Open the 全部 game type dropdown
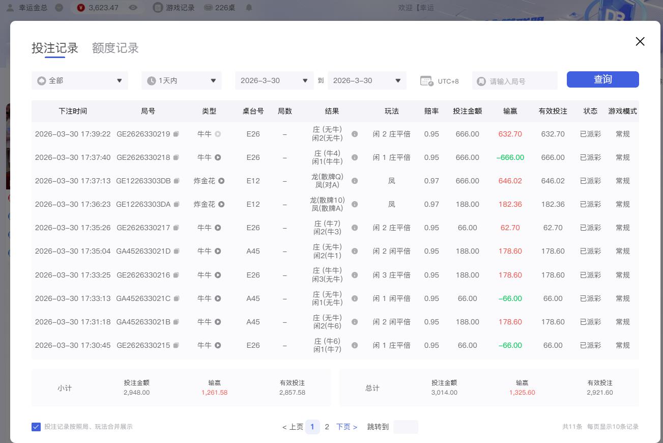Image resolution: width=663 pixels, height=443 pixels. tap(79, 80)
